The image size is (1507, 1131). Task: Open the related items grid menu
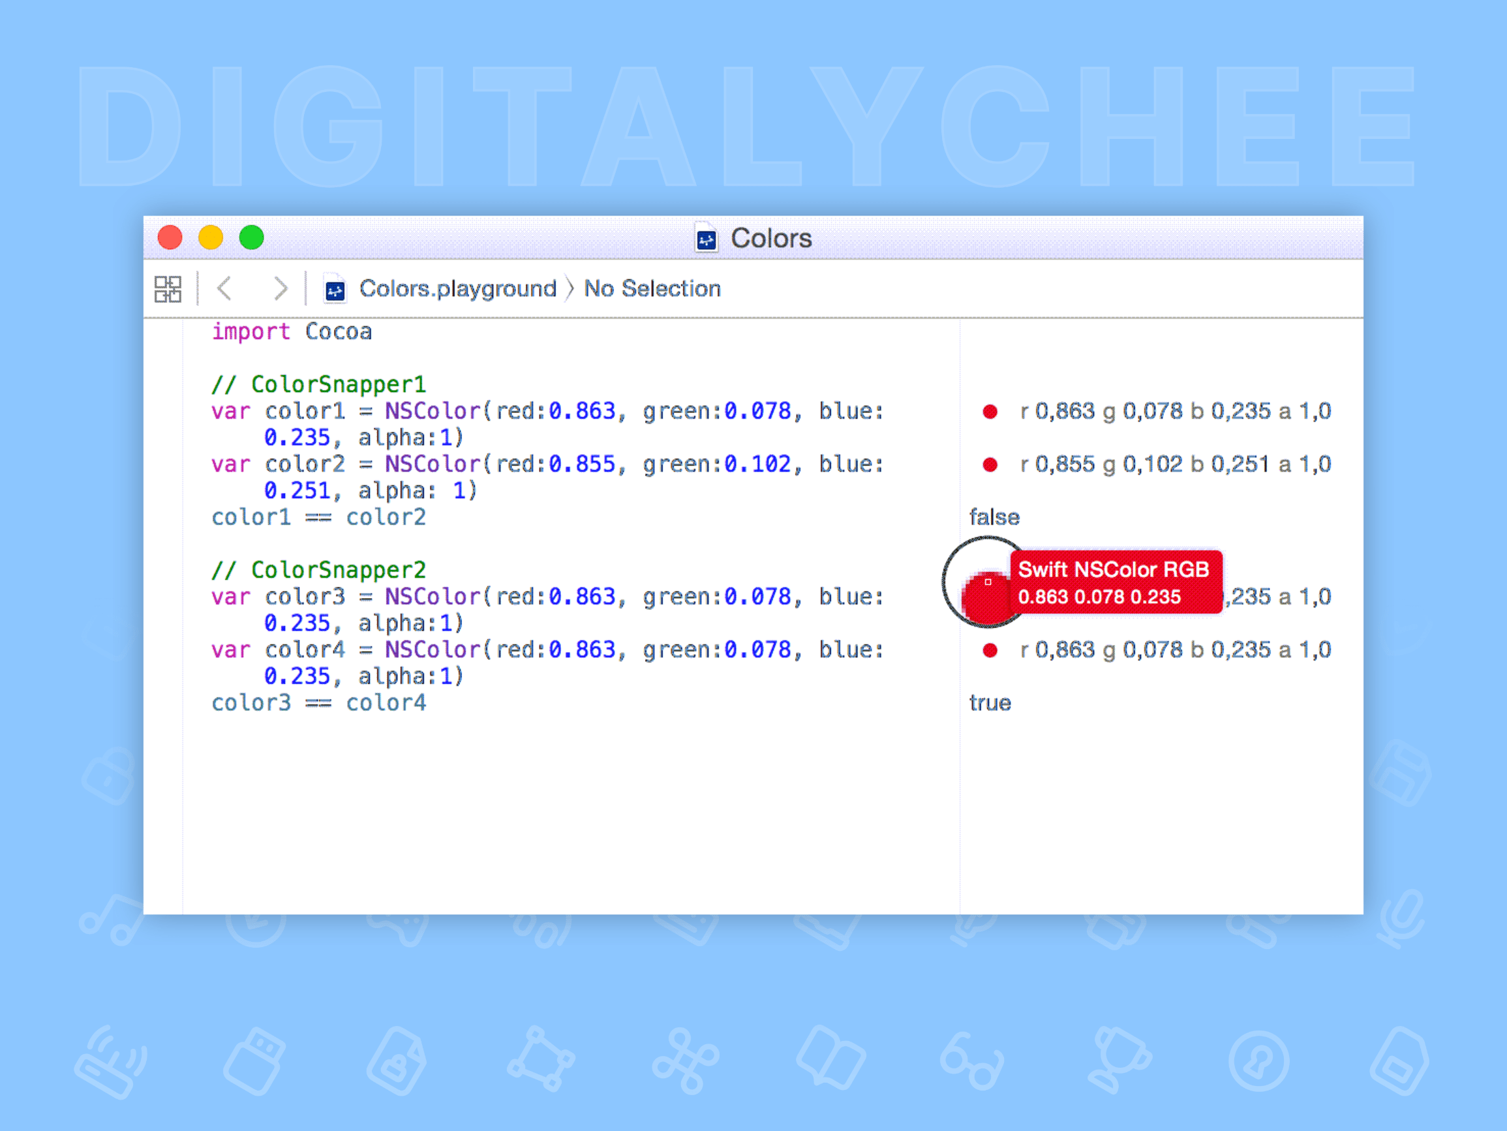pos(168,289)
